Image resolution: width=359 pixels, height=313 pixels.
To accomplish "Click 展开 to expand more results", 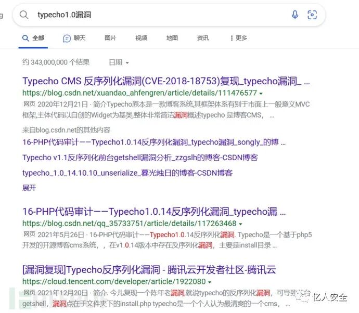I will pos(29,188).
